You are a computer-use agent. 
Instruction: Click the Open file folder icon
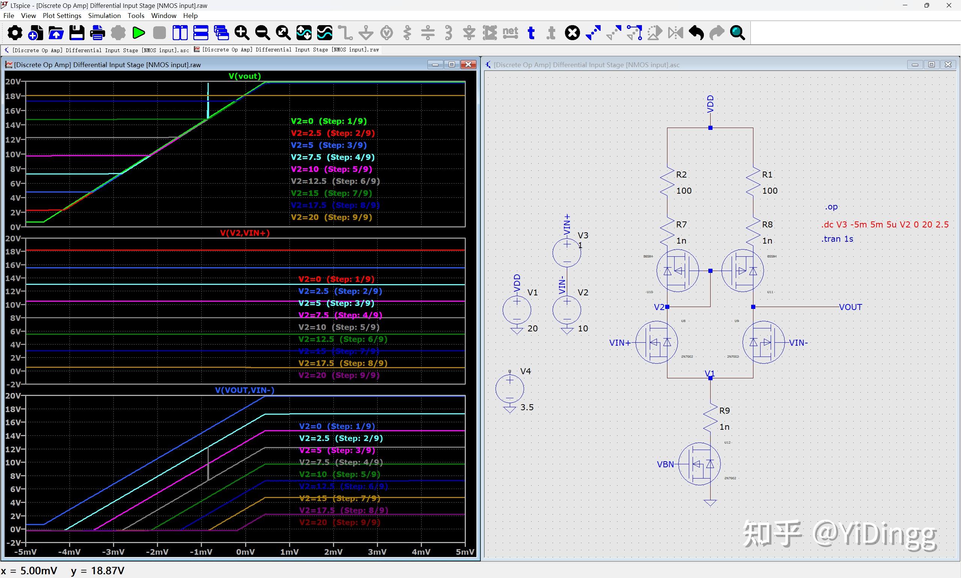(x=56, y=33)
